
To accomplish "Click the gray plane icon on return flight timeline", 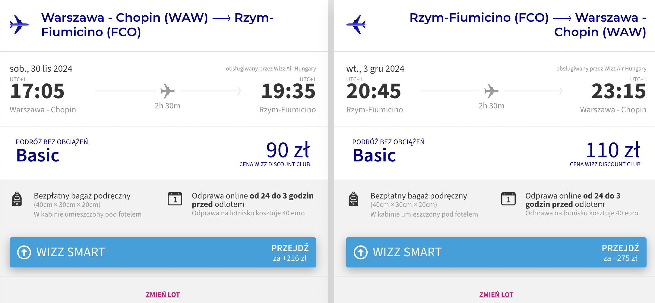I will [x=491, y=91].
